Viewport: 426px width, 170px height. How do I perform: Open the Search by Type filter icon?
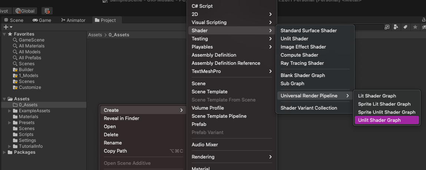tap(396, 27)
